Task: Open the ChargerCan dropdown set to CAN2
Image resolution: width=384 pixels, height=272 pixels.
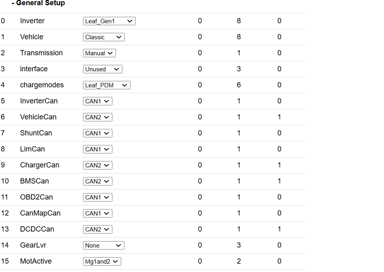Action: pos(98,165)
